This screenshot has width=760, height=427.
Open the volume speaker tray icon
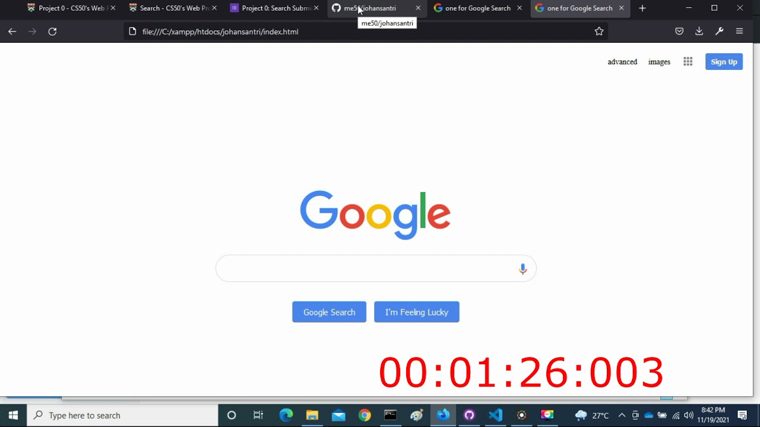point(688,415)
